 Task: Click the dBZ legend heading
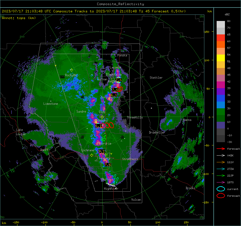[x=227, y=14]
